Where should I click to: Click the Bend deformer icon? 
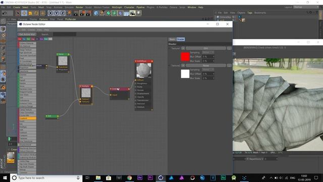[x=120, y=14]
